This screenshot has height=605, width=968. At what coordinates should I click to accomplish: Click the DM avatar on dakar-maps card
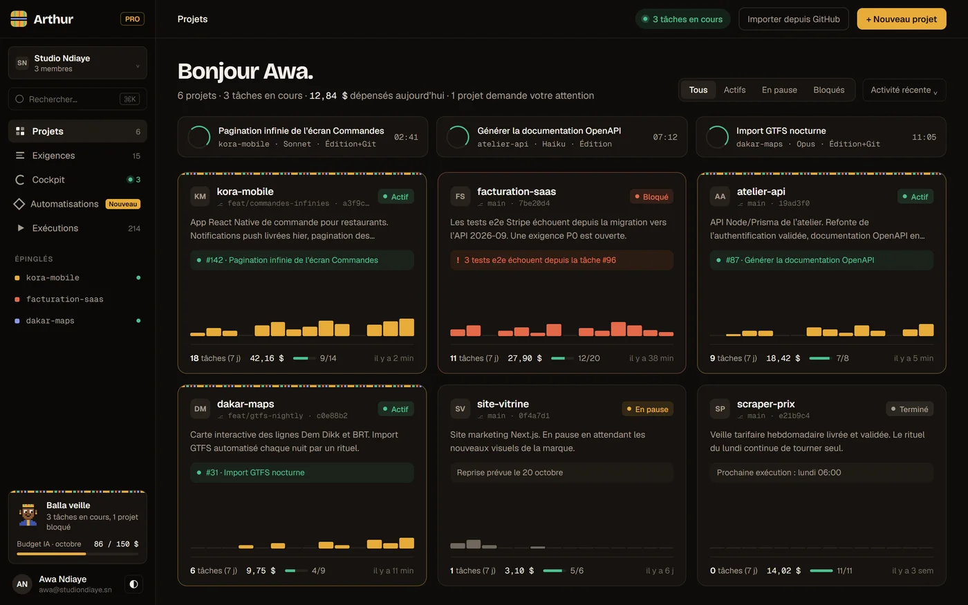click(x=200, y=409)
